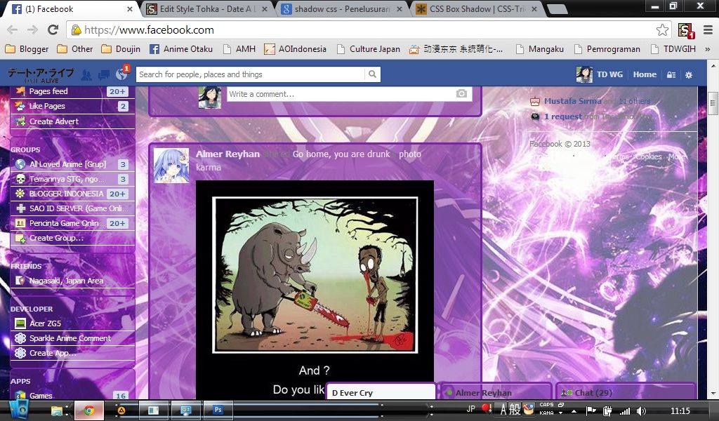This screenshot has width=719, height=421.
Task: Open the Pemrograman bookmark
Action: pos(607,49)
